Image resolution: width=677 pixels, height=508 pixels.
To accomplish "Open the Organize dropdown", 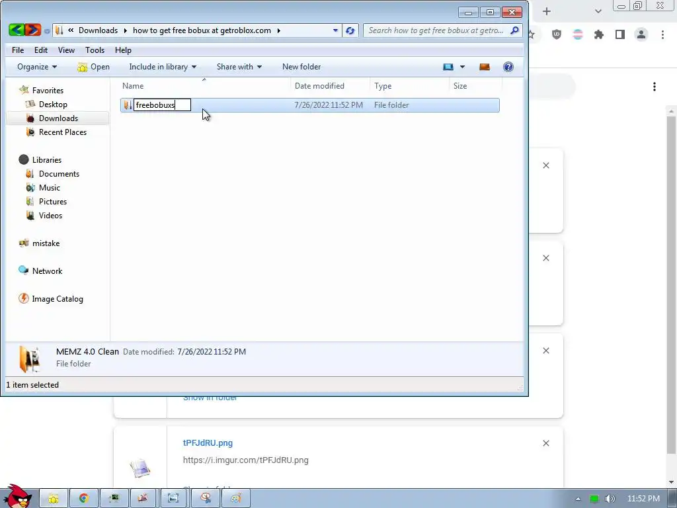I will pos(37,67).
